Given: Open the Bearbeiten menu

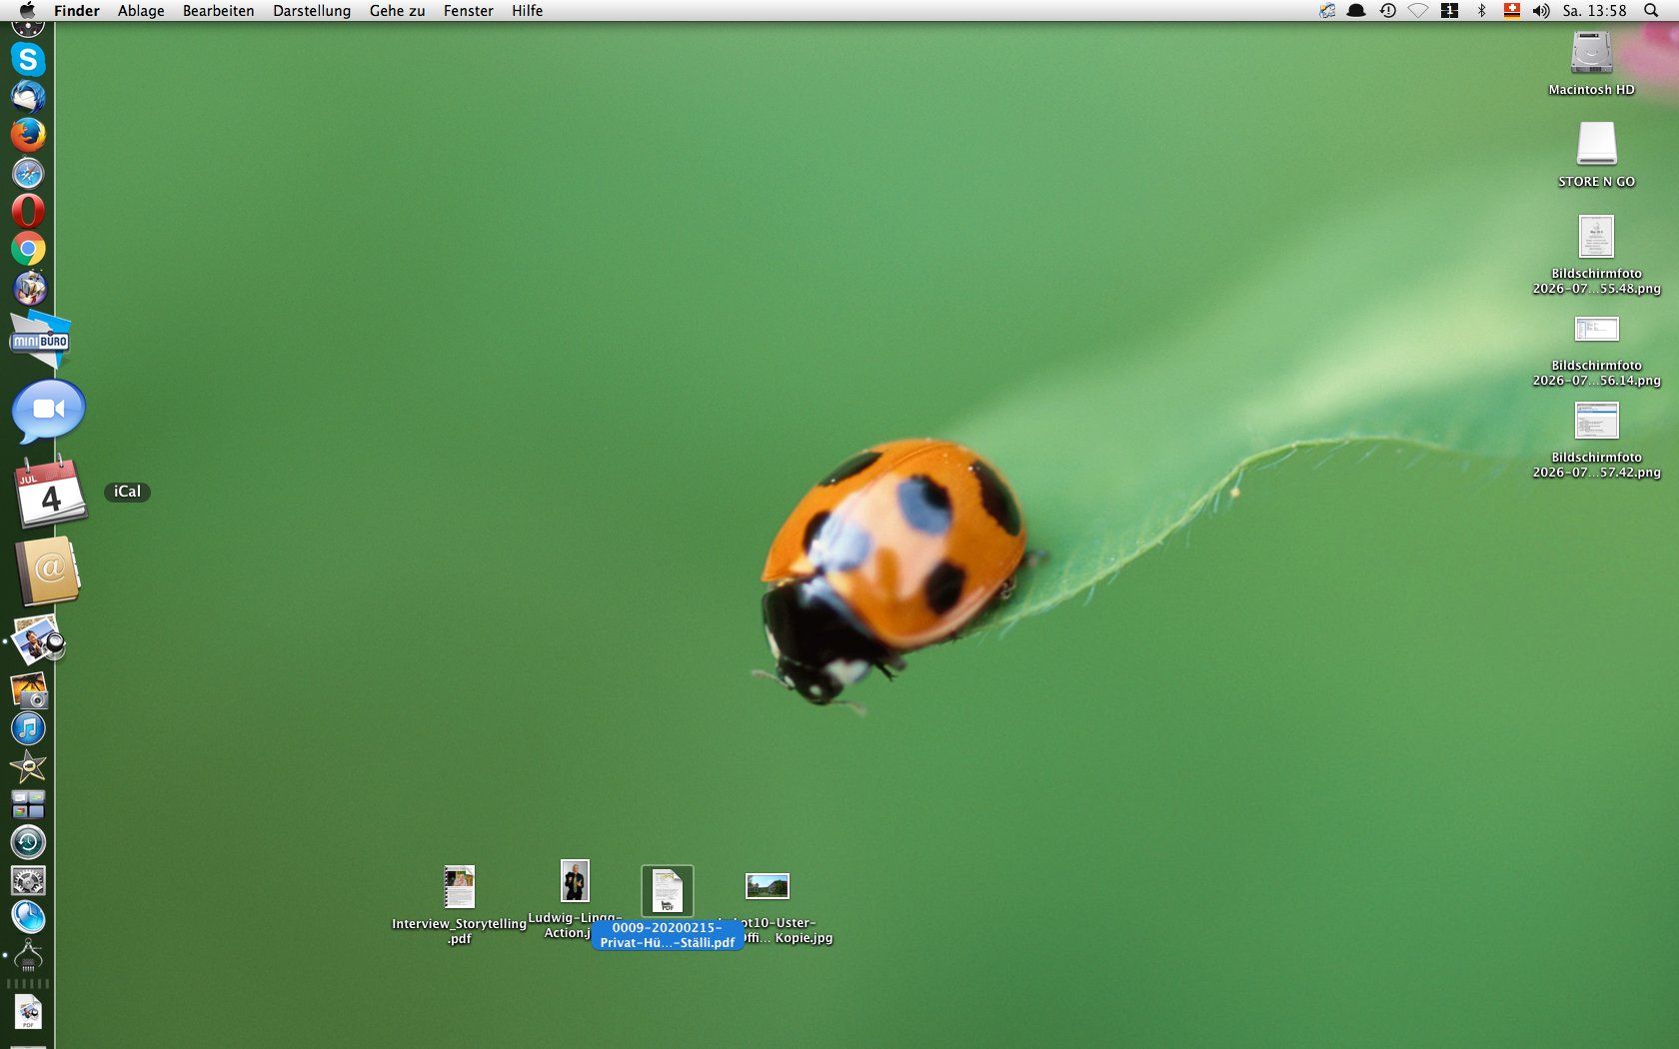Looking at the screenshot, I should [218, 11].
